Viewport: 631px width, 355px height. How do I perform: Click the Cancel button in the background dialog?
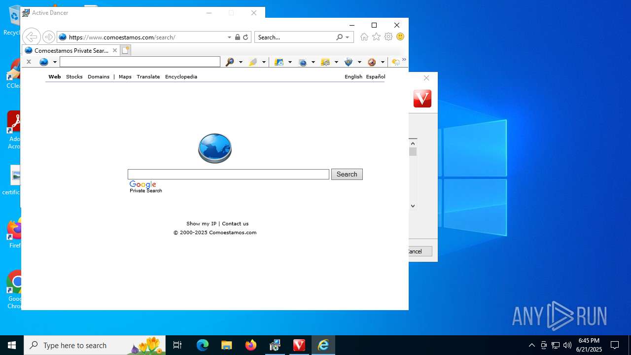pos(420,251)
